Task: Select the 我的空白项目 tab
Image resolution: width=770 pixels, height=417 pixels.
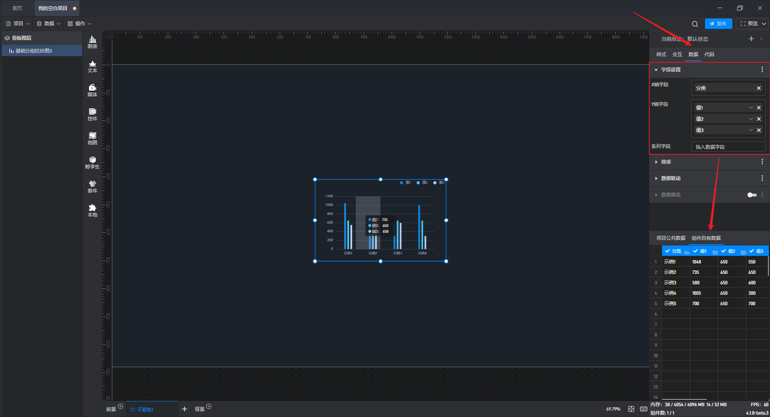Action: [56, 8]
